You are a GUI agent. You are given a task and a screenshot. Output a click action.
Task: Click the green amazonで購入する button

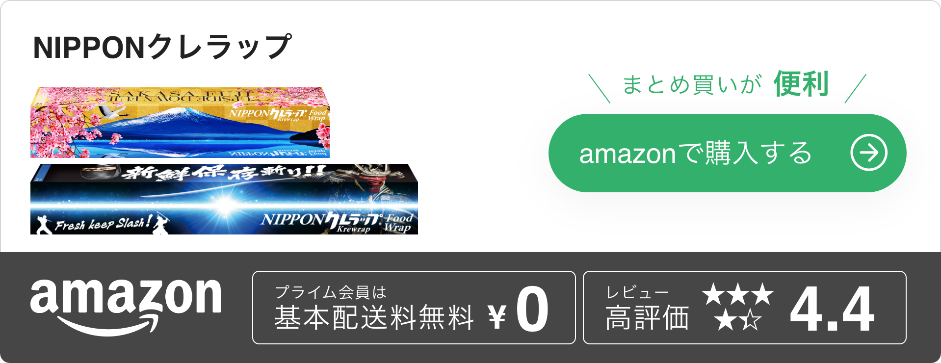727,153
